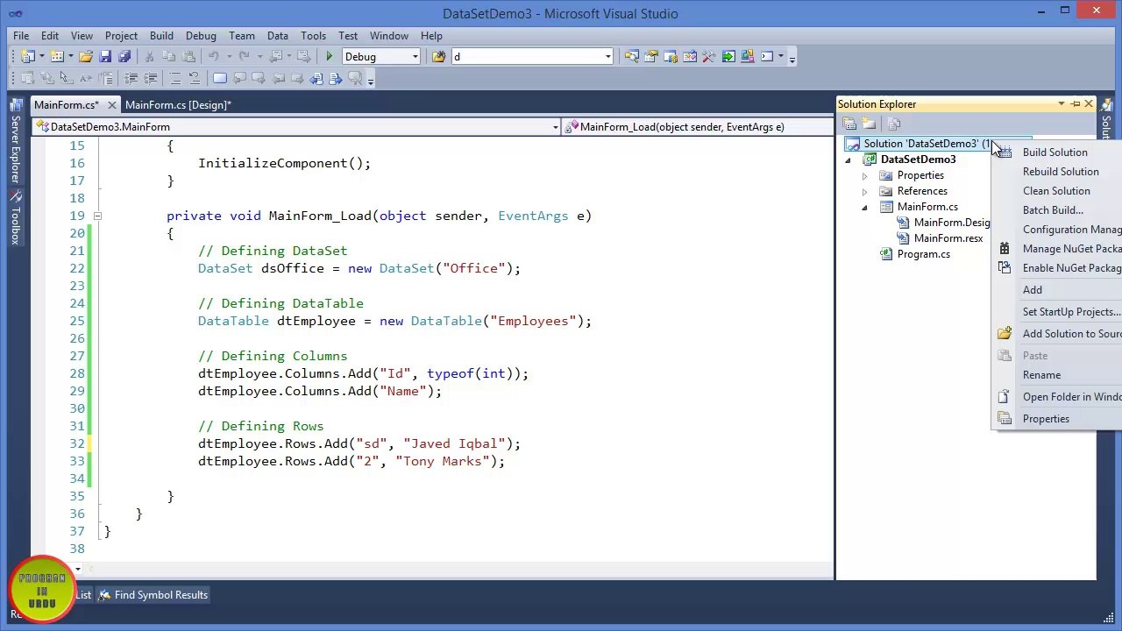Click the "Javed Iqbal" string on line 32

tap(454, 443)
